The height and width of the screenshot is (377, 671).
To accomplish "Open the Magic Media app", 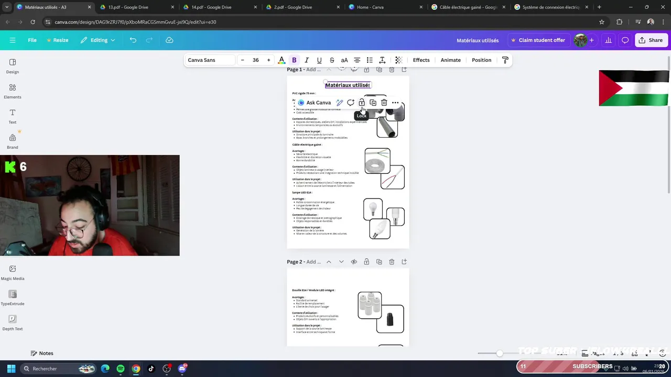I will [13, 272].
